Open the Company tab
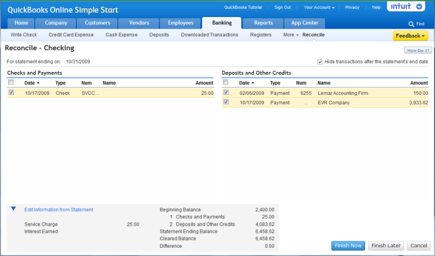The height and width of the screenshot is (256, 435). pos(56,23)
